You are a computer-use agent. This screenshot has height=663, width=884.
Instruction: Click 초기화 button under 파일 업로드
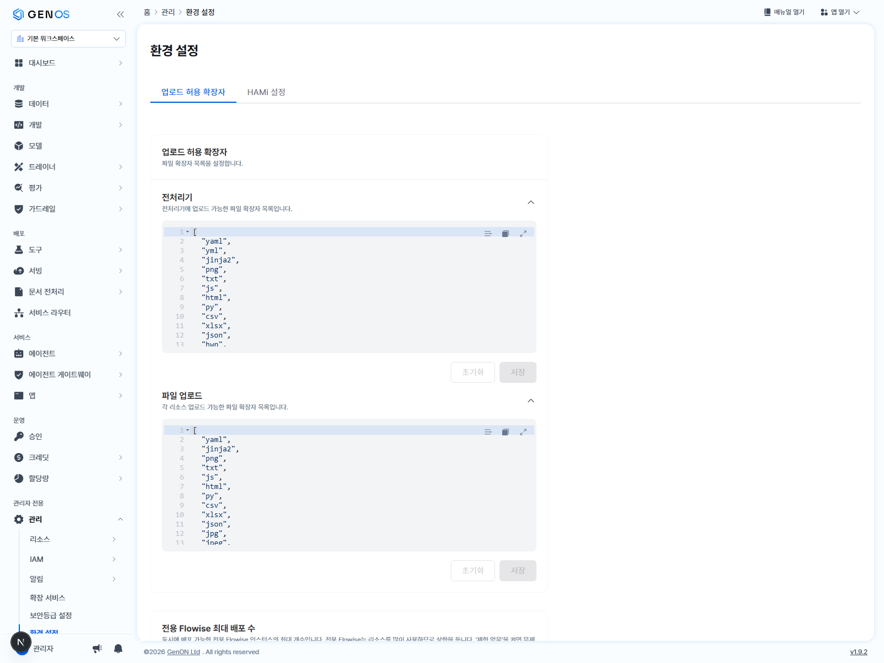[473, 571]
